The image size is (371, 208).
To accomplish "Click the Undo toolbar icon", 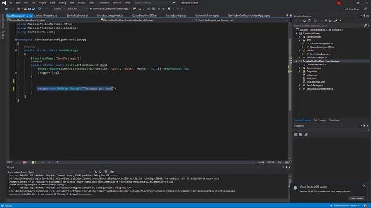I will click(x=39, y=9).
